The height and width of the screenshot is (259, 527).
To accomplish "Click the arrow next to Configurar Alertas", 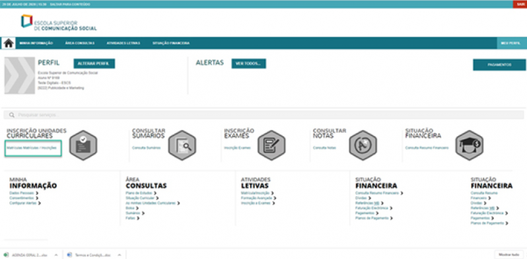I will 40,203.
